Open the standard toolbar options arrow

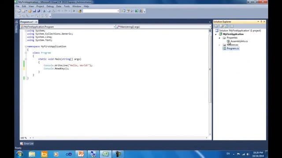145,11
